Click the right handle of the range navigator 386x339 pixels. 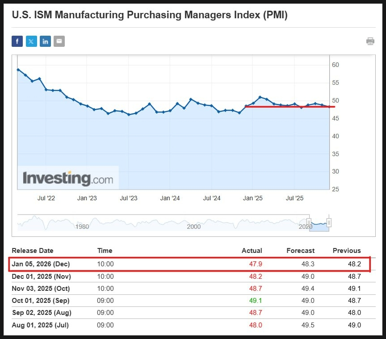coord(329,222)
